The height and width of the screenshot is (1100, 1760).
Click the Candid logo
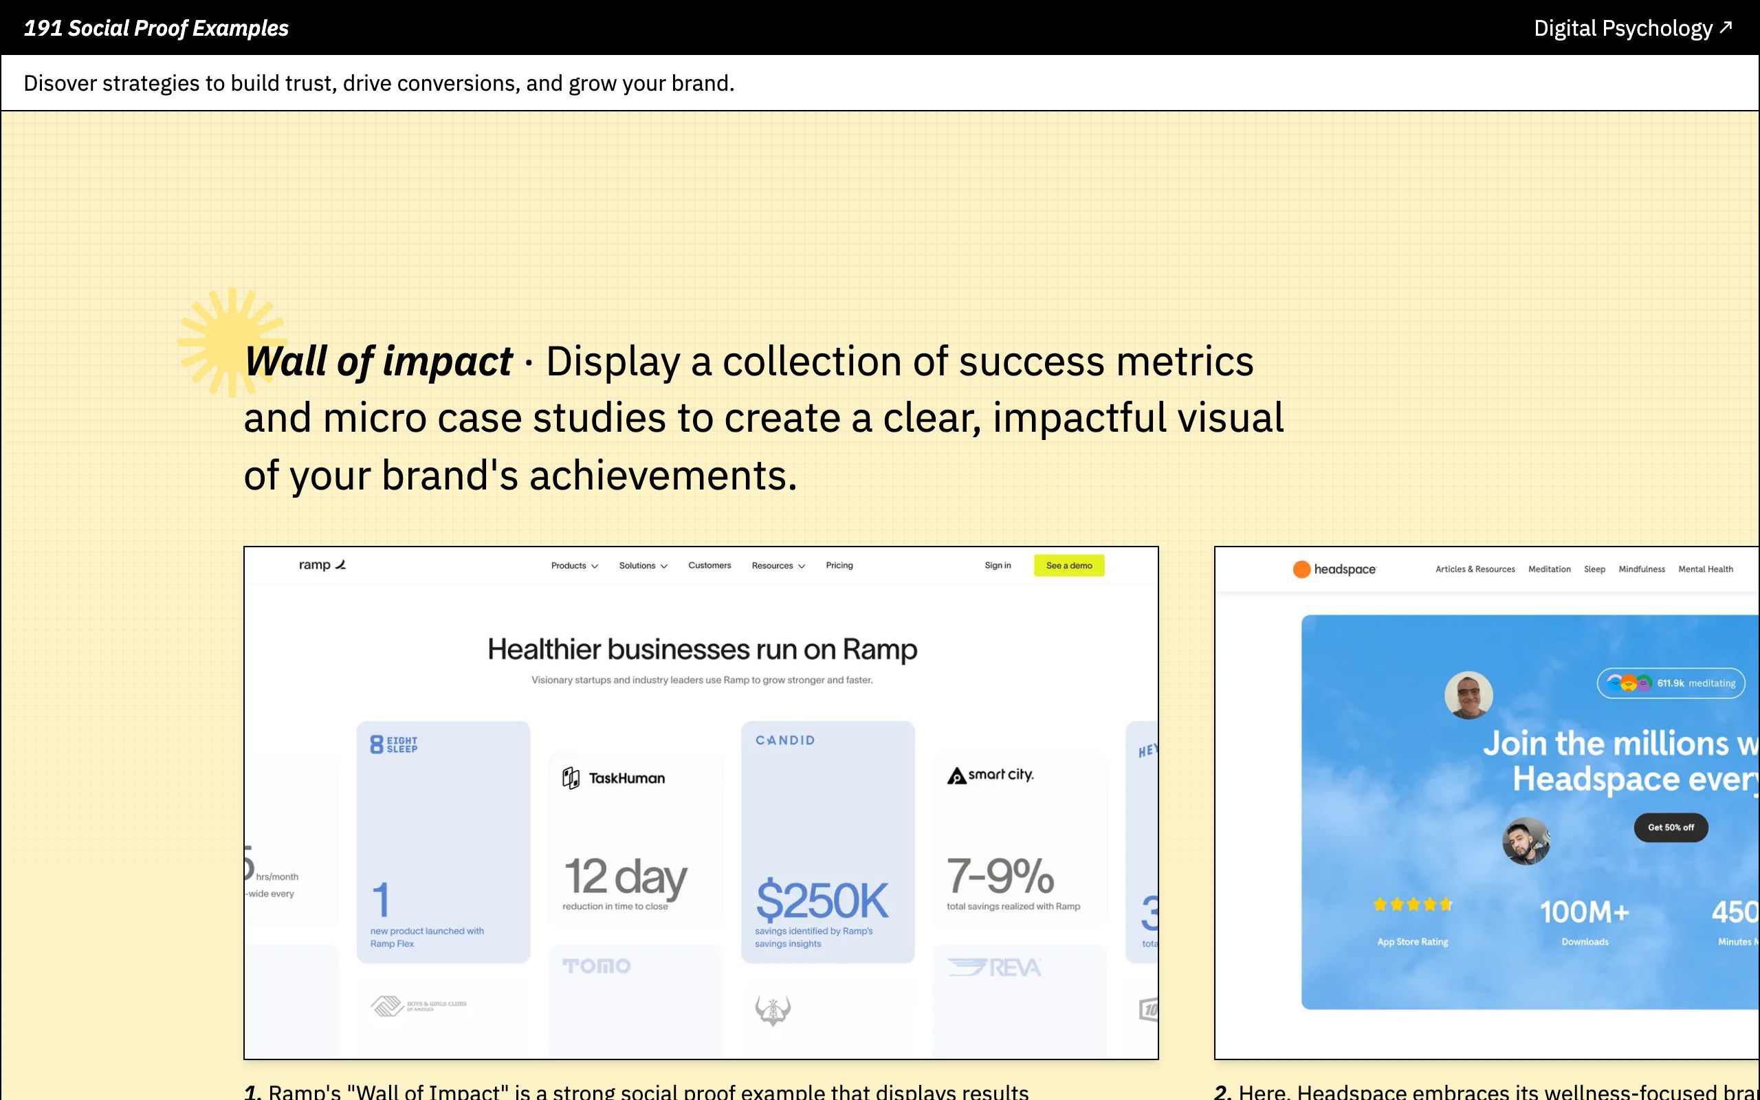[x=784, y=740]
